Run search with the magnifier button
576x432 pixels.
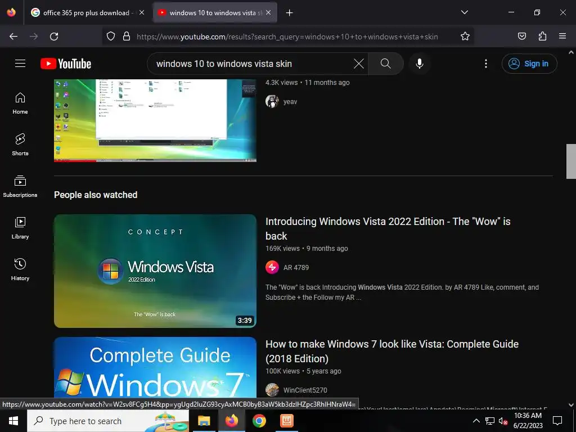(x=385, y=64)
